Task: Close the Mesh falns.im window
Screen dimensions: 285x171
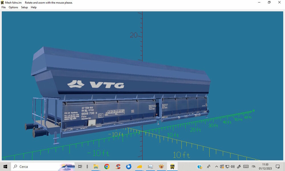Action: pyautogui.click(x=279, y=2)
